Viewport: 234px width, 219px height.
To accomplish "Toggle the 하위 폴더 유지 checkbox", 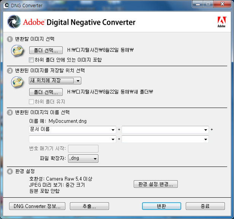I will point(32,102).
